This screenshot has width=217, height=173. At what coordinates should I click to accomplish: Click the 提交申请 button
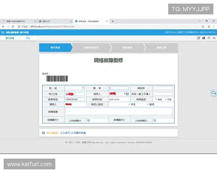(x=10, y=38)
